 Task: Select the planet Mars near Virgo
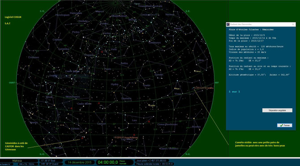pos(175,88)
